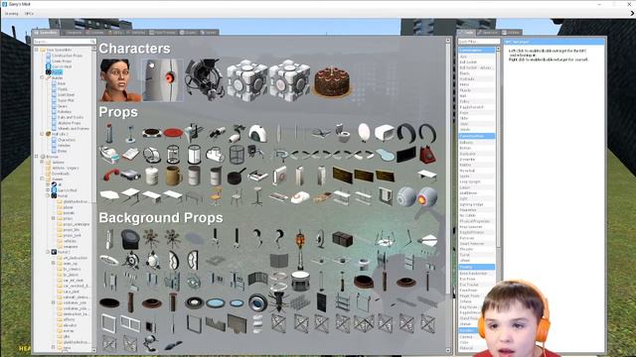
Task: Switch to the Saves tab
Action: coord(210,33)
